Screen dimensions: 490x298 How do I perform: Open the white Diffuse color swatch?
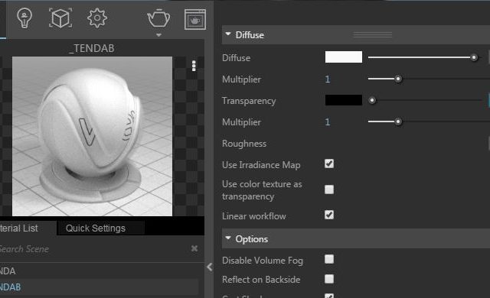tap(344, 57)
